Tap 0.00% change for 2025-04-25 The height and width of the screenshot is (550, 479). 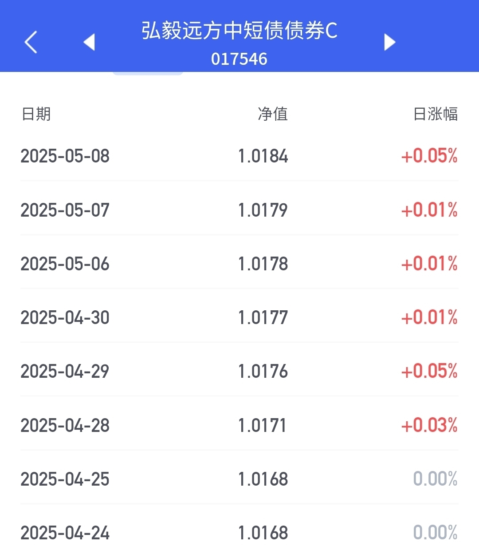tap(436, 479)
